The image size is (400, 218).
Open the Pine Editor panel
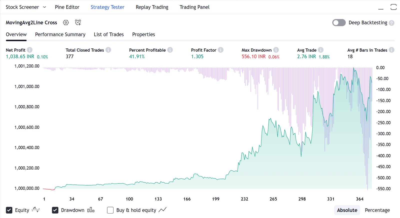pos(67,7)
